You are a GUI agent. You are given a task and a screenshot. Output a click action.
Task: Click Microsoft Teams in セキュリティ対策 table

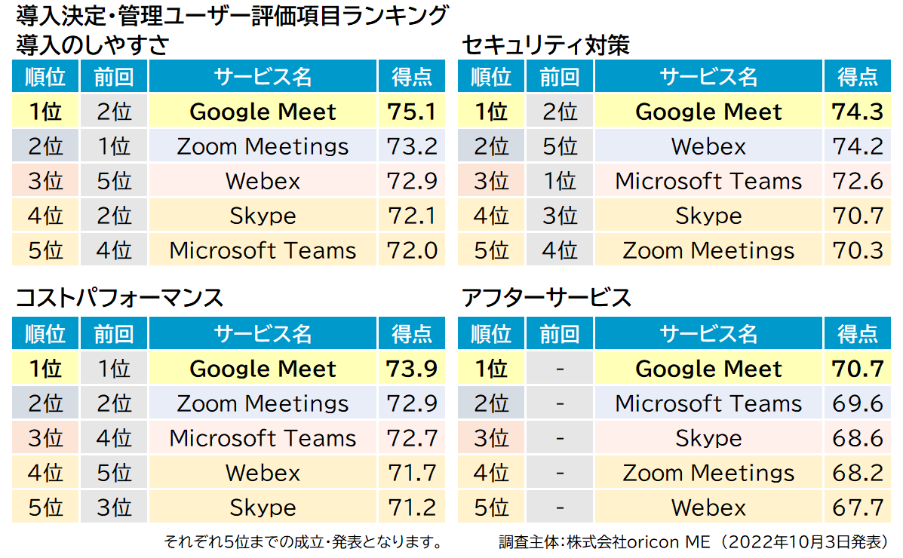click(708, 182)
